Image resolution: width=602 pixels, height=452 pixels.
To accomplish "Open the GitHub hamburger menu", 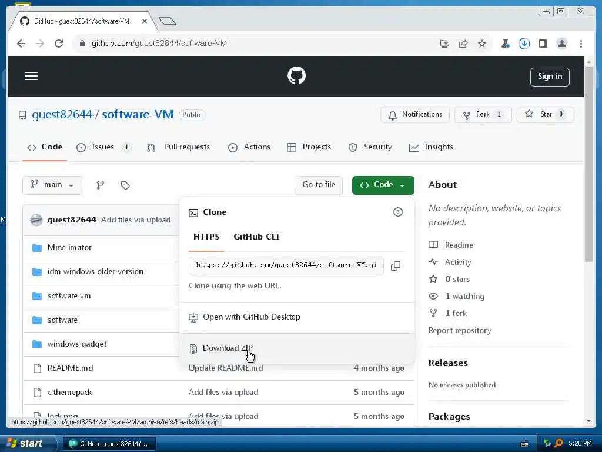I will [x=31, y=76].
